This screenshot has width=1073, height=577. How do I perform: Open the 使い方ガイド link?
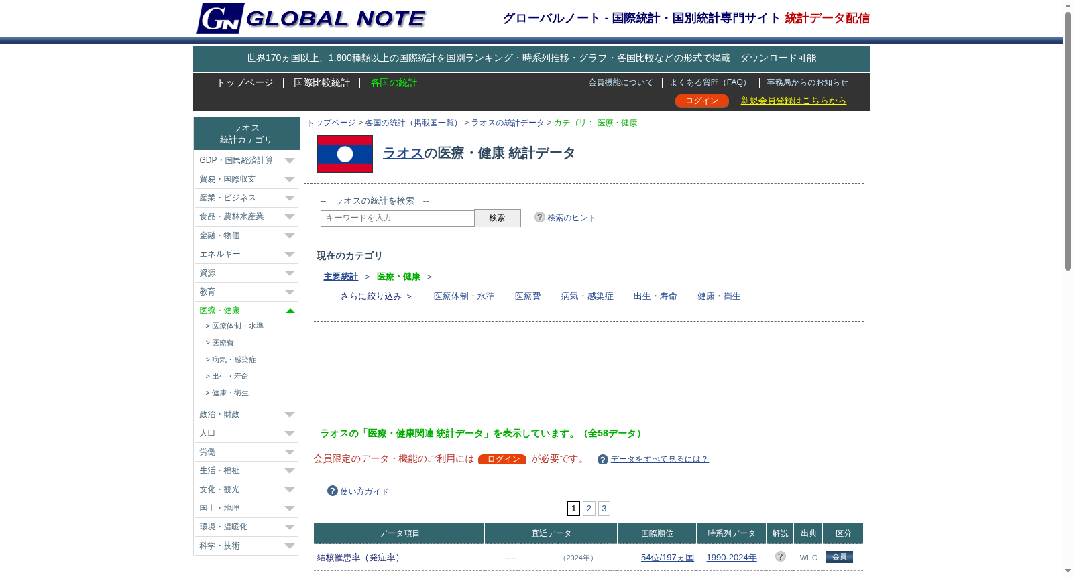click(365, 491)
